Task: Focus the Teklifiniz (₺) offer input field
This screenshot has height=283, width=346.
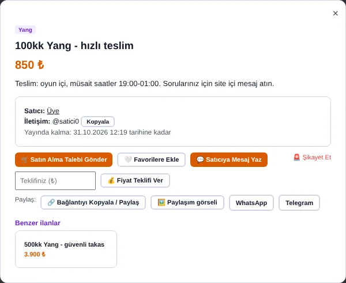Action: click(55, 181)
